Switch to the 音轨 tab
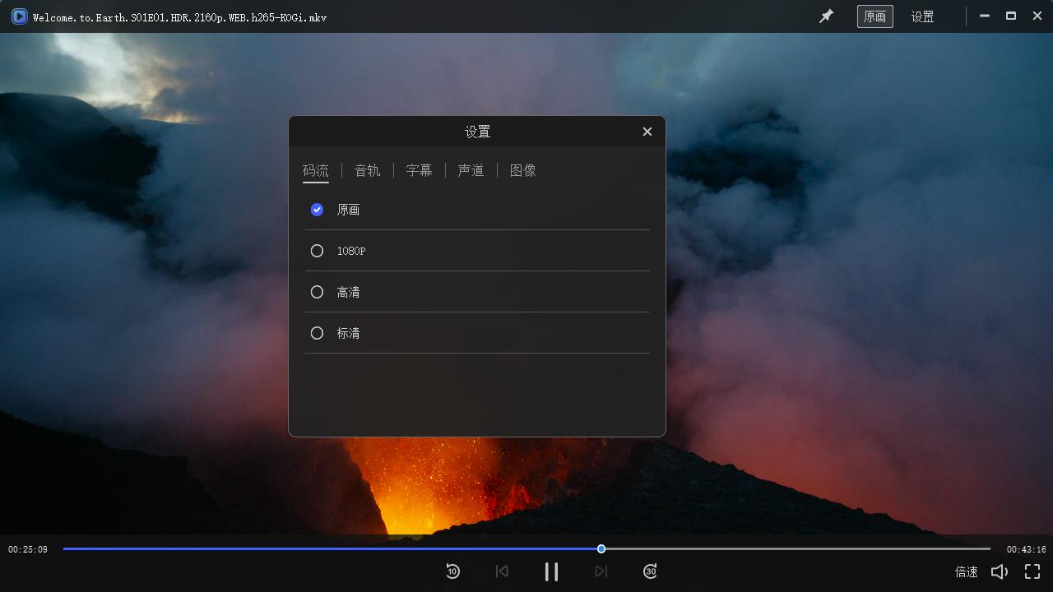This screenshot has height=592, width=1053. coord(367,170)
